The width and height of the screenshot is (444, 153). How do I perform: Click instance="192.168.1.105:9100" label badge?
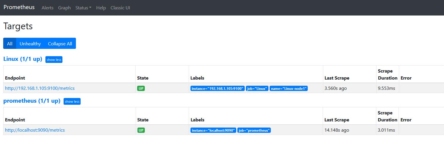(217, 88)
